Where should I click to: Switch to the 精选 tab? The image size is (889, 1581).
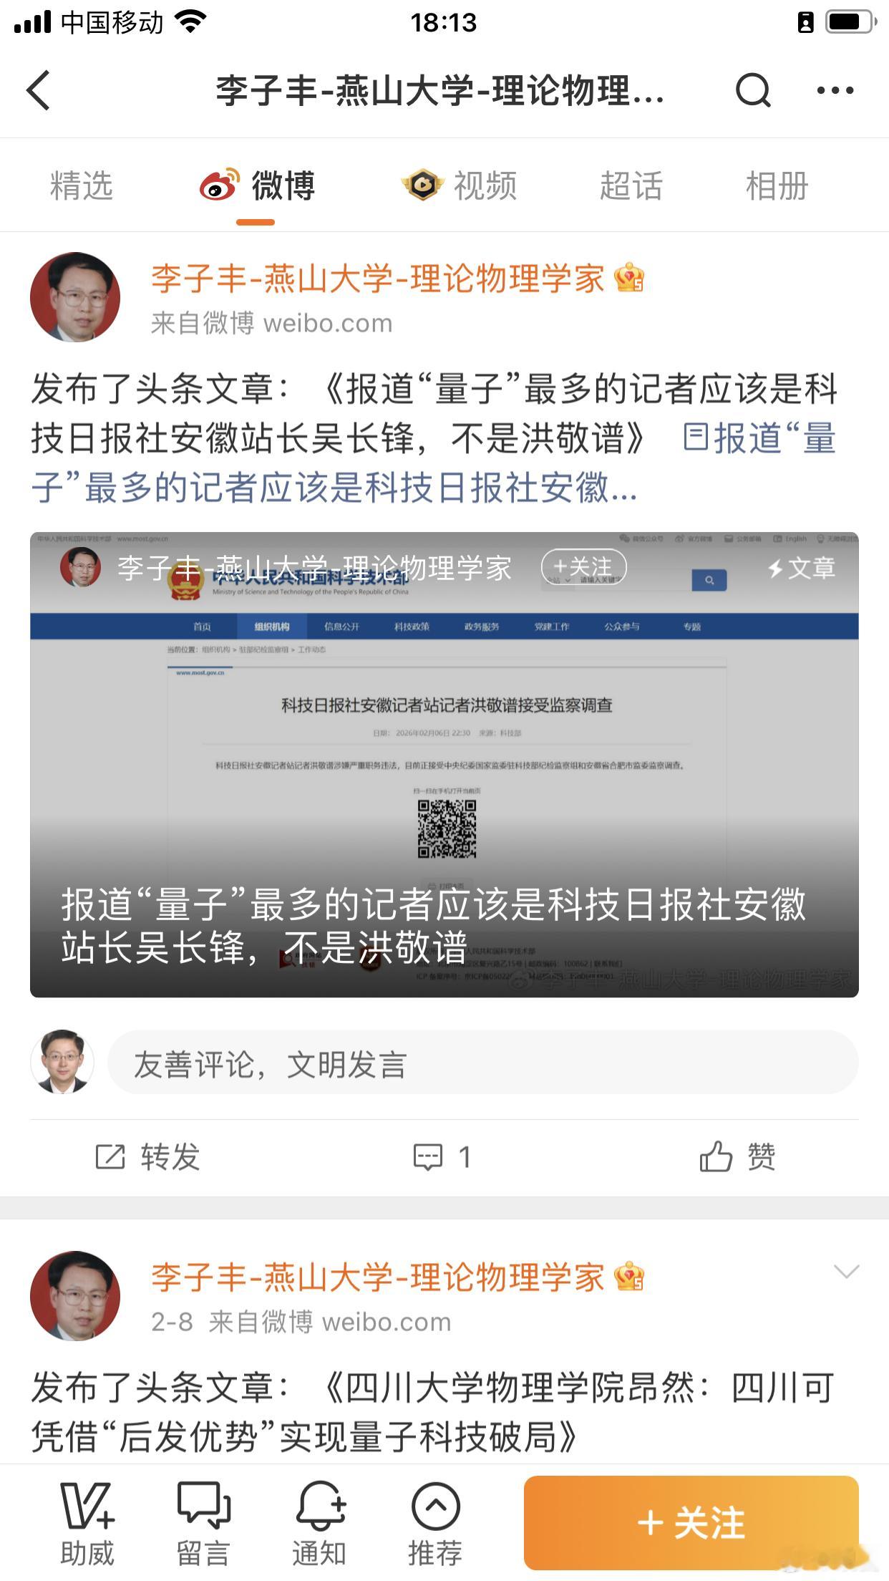coord(82,186)
